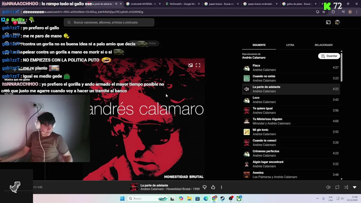361x203 pixels.
Task: Open Miranda! y Andrés Calamaro artist link
Action: [272, 123]
